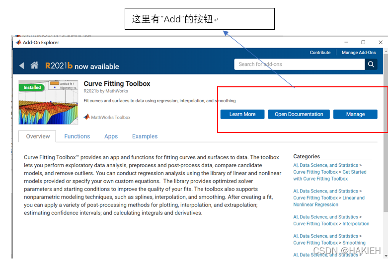Open the Linear and Nonlinear Regression category link

tap(329, 201)
